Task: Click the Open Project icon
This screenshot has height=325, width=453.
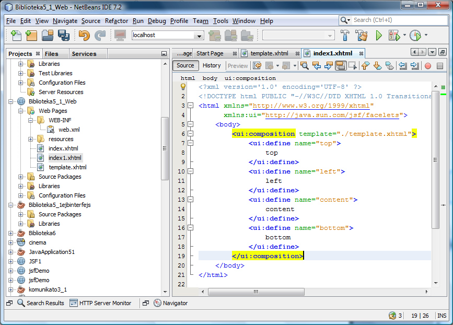Action: click(x=48, y=35)
